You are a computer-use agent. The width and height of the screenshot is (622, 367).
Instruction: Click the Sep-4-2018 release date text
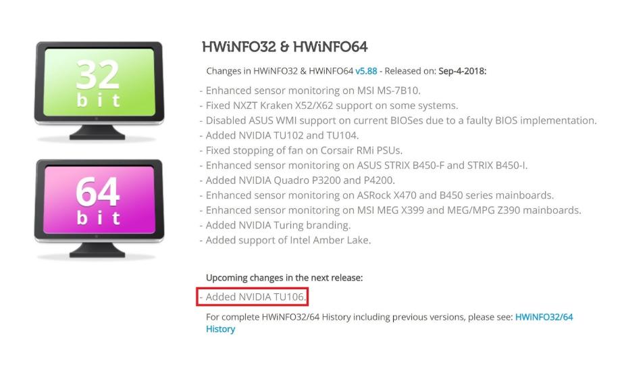462,71
